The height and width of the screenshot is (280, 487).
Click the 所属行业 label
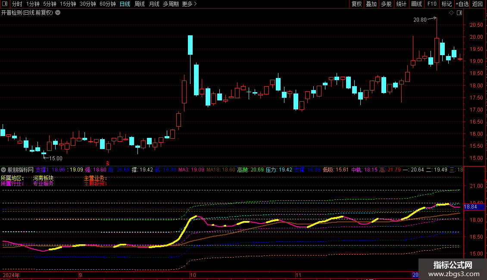pyautogui.click(x=12, y=184)
